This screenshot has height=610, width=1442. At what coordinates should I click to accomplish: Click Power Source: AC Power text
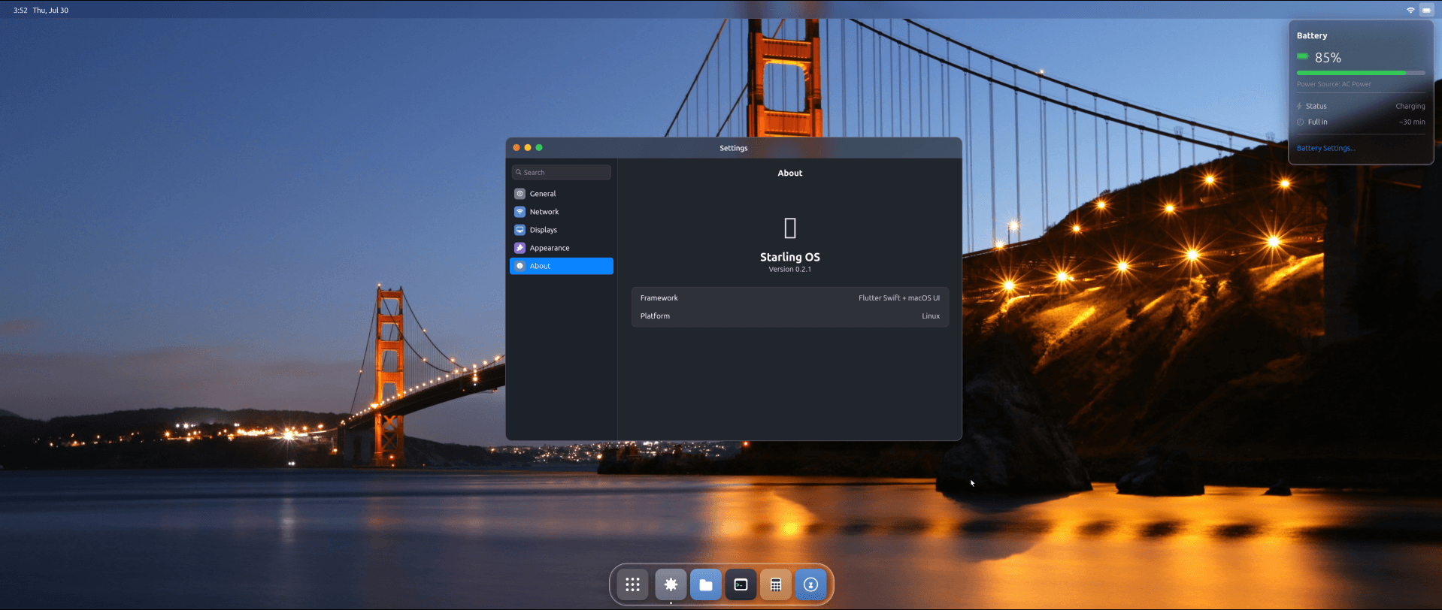1334,84
